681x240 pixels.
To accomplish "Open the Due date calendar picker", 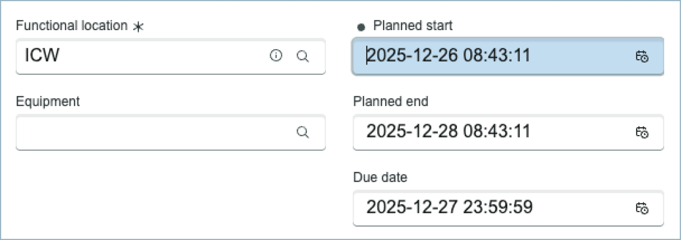I will coord(642,208).
